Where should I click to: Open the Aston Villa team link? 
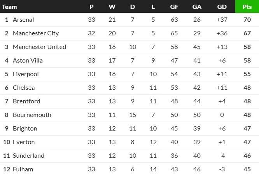click(28, 61)
